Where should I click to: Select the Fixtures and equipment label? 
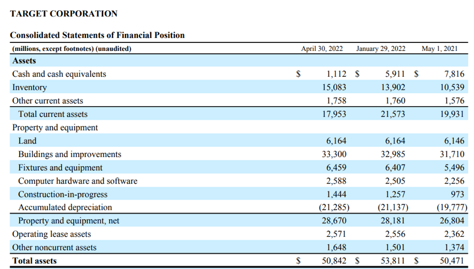60,167
